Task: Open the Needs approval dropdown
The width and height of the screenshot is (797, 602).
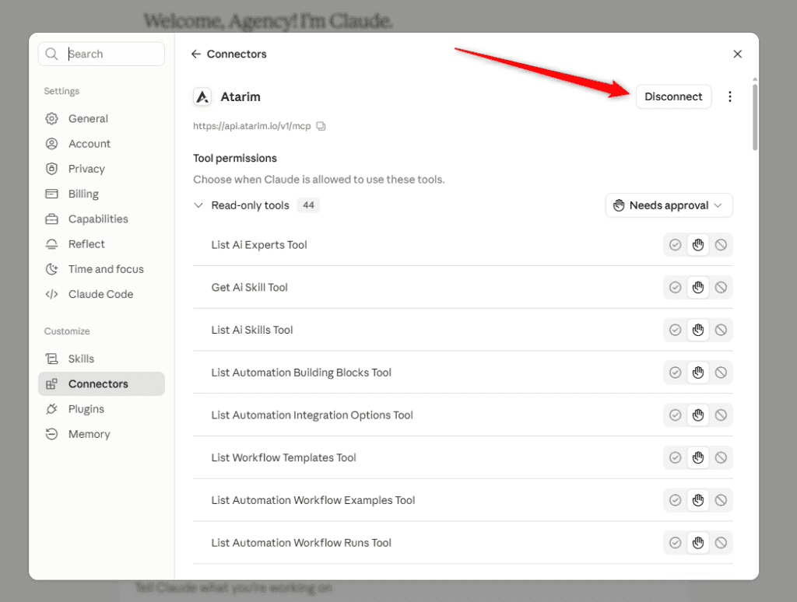Action: [669, 205]
